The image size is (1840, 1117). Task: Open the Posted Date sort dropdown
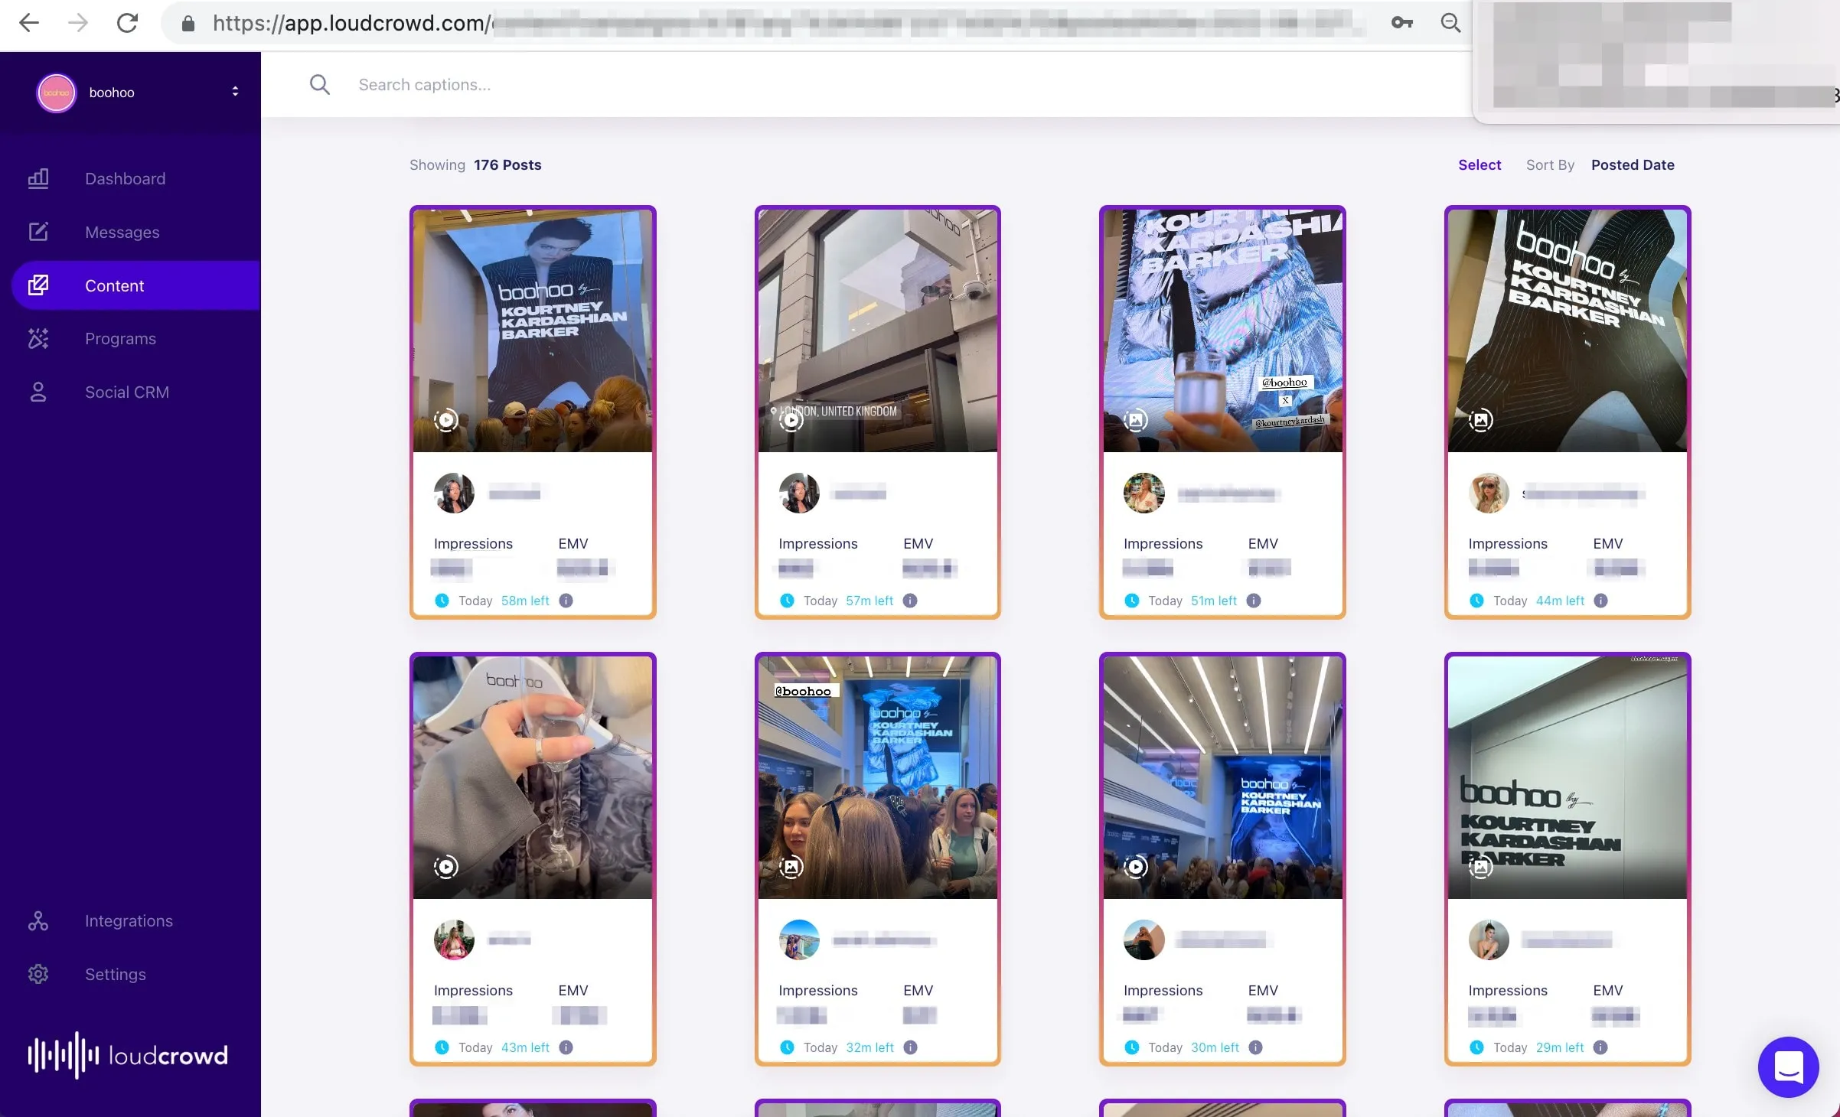[1633, 165]
